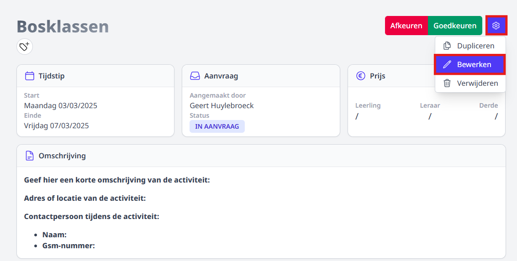Click the document icon beside Omschrijving
Image resolution: width=517 pixels, height=261 pixels.
point(30,156)
